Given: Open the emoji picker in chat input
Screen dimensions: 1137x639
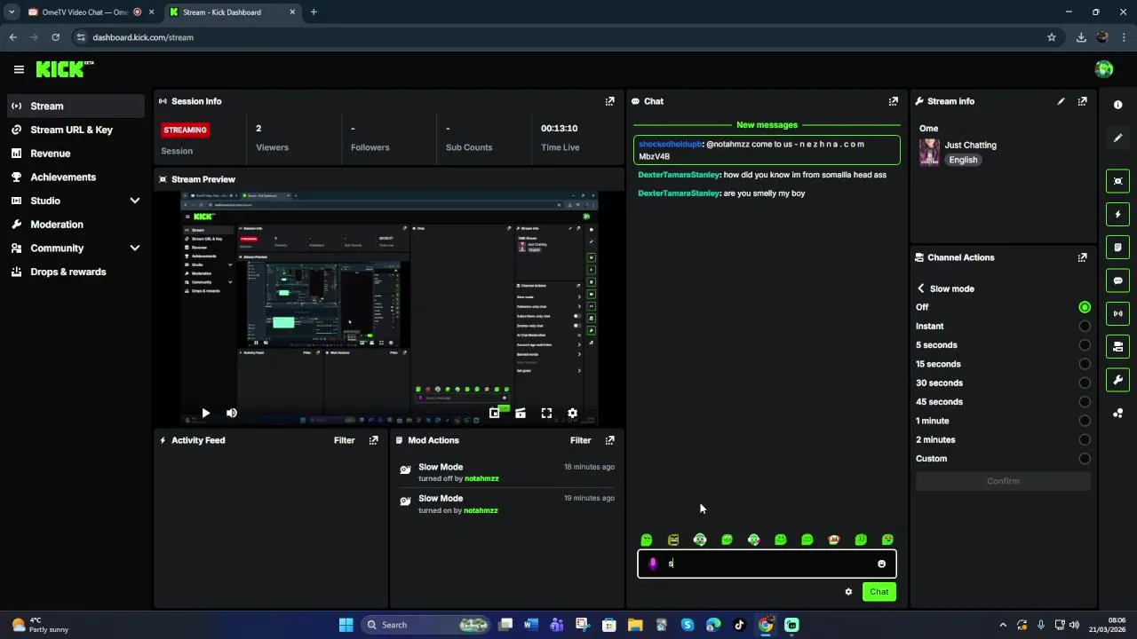Looking at the screenshot, I should point(881,564).
